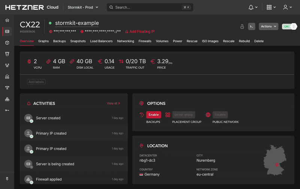The width and height of the screenshot is (300, 189).
Task: Click the Search input field
Action: [150, 7]
